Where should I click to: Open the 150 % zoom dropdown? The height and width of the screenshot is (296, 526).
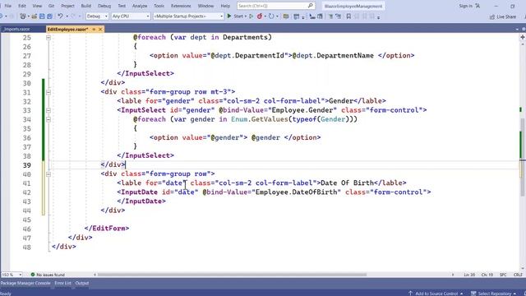(12, 275)
